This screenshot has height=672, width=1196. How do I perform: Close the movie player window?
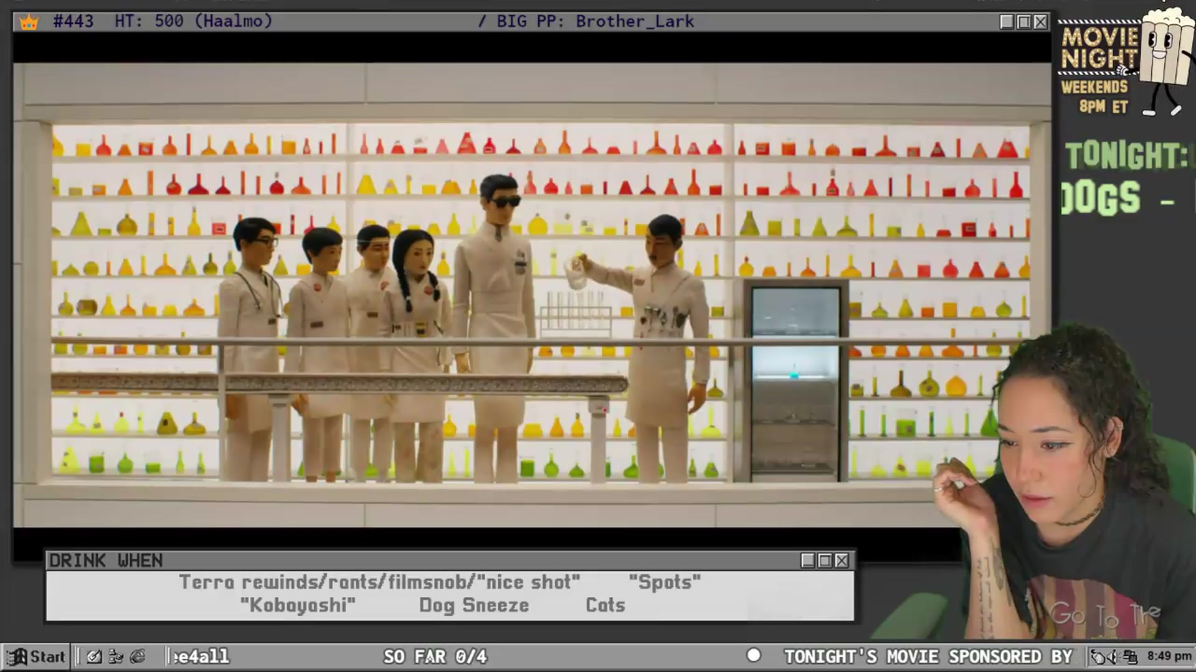(x=1040, y=22)
